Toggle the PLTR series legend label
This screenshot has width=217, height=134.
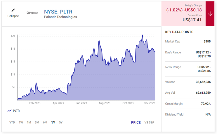(x=16, y=111)
